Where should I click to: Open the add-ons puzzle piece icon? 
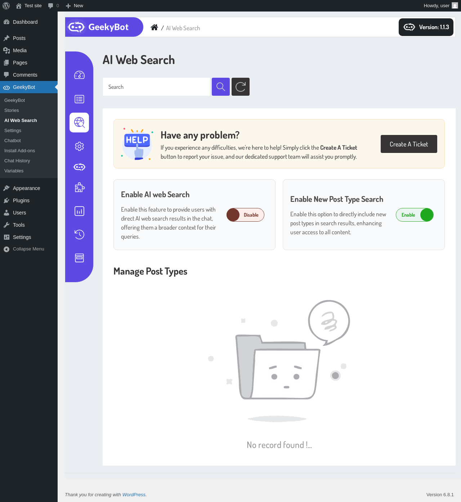point(79,187)
